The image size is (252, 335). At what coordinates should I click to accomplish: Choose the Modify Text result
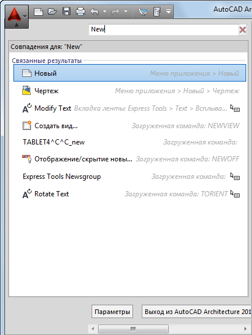point(129,108)
